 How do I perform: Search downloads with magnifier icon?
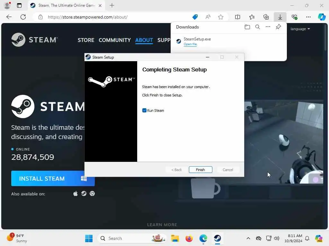[x=257, y=27]
